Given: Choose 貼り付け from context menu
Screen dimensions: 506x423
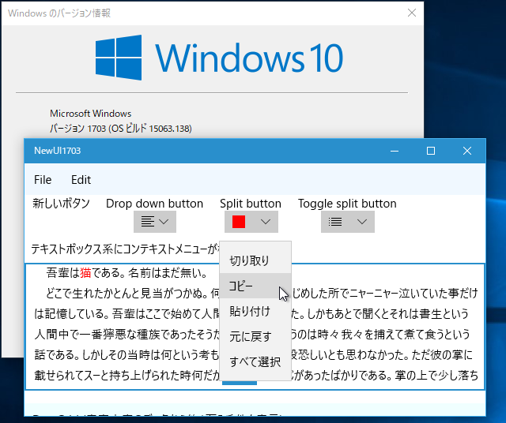Looking at the screenshot, I should (255, 311).
